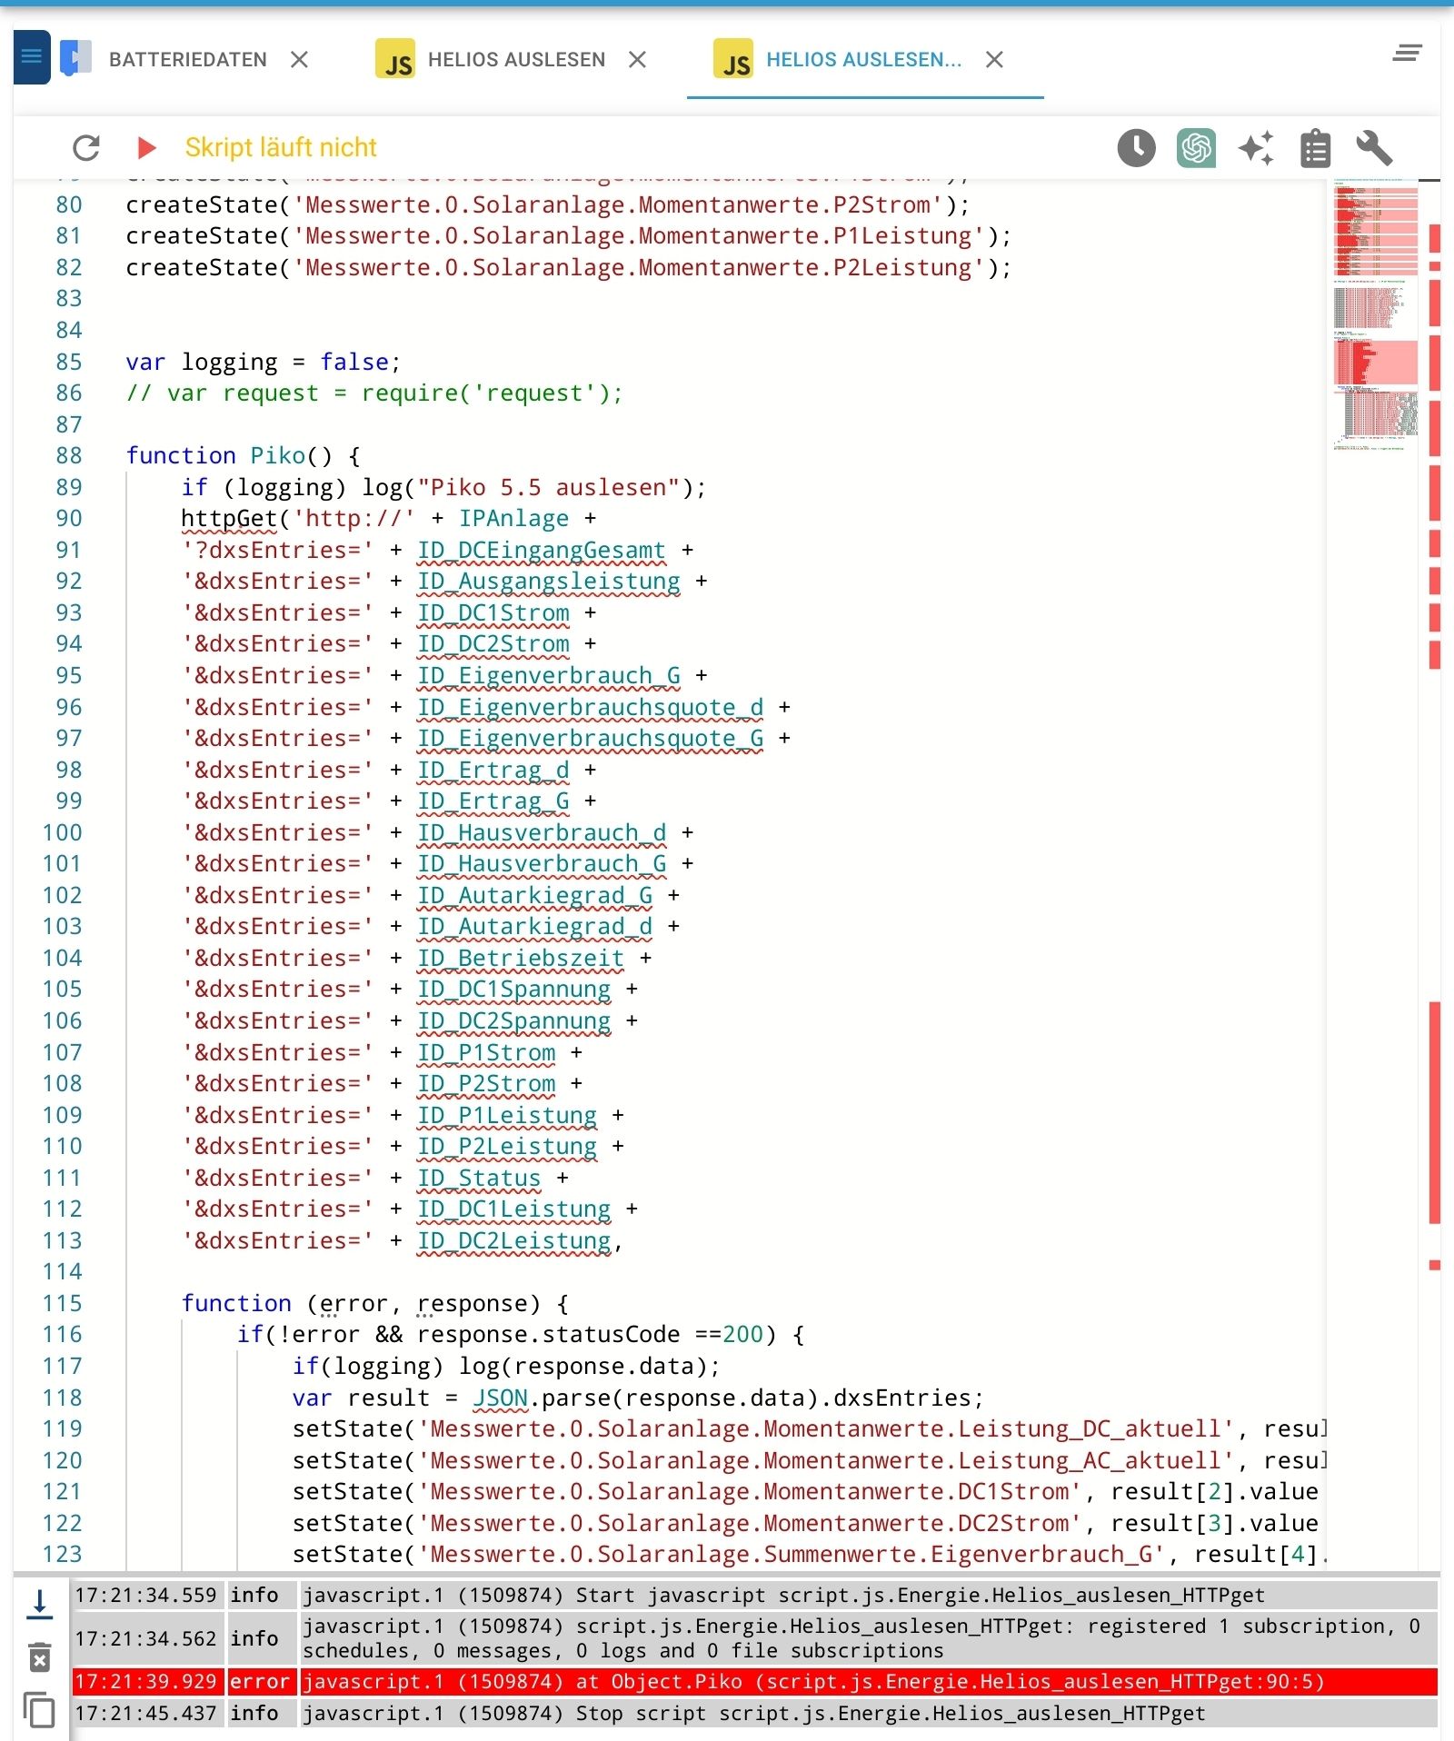Image resolution: width=1454 pixels, height=1741 pixels.
Task: Start the script with play button
Action: tap(145, 147)
